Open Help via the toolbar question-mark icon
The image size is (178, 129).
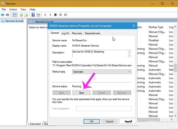[x=33, y=15]
